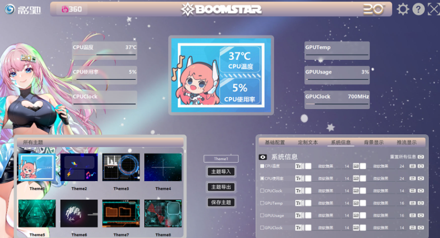440x238 pixels.
Task: Click value font size 24 in CPU温度 row
Action: click(402, 166)
